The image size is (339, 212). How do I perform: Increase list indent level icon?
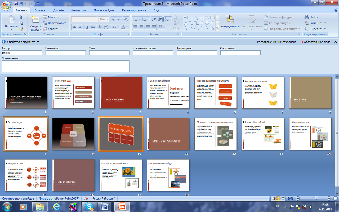point(160,19)
